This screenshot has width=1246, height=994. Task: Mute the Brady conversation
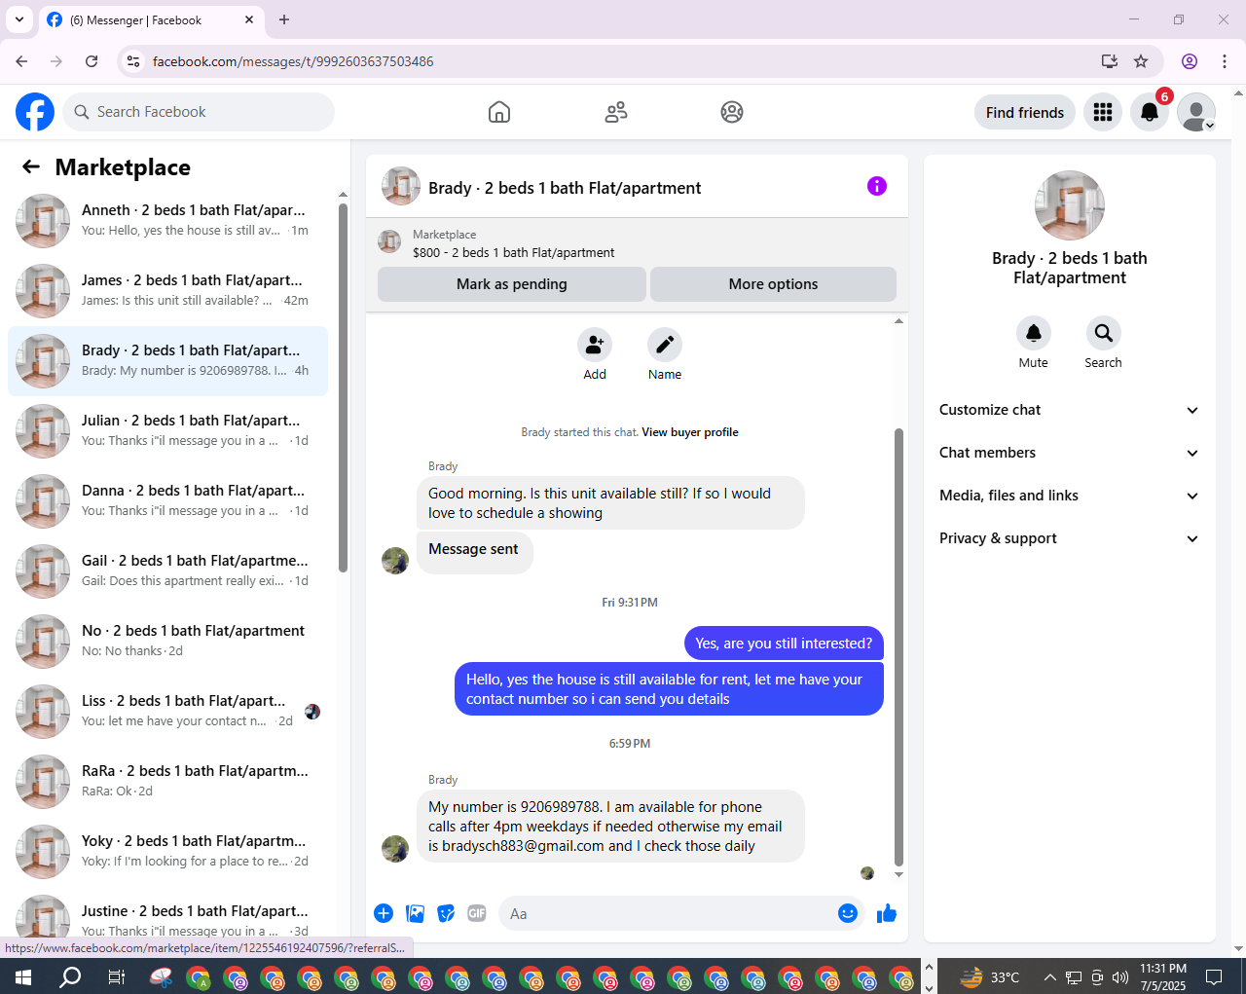click(1034, 333)
